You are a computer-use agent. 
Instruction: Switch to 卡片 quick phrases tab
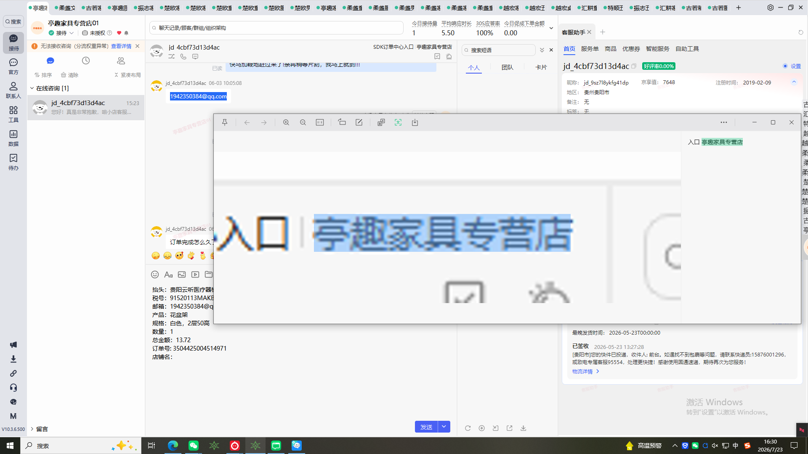click(541, 67)
